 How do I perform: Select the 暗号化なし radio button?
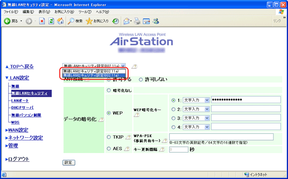[109, 90]
